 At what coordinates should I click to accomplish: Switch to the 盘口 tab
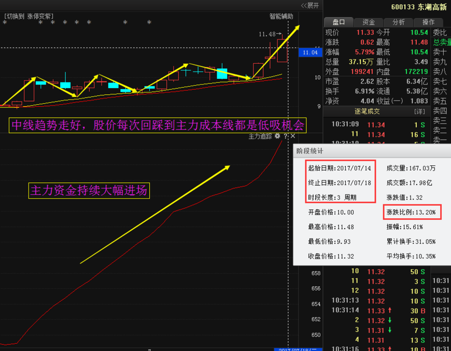click(339, 22)
